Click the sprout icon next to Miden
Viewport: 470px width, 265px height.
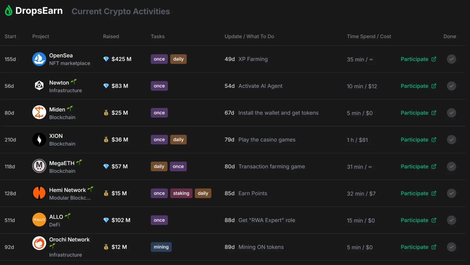coord(70,109)
